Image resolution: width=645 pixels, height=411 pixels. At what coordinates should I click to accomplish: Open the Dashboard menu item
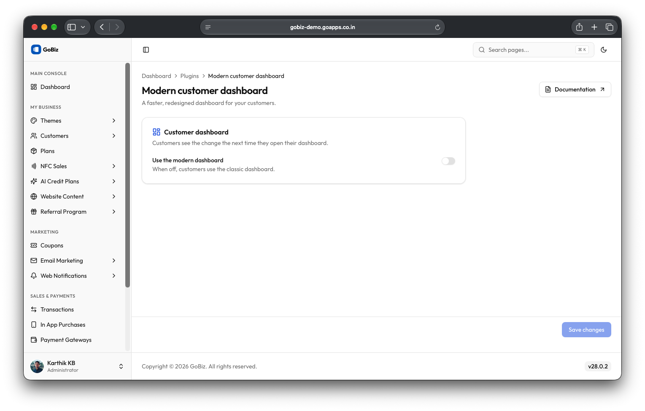[75, 87]
